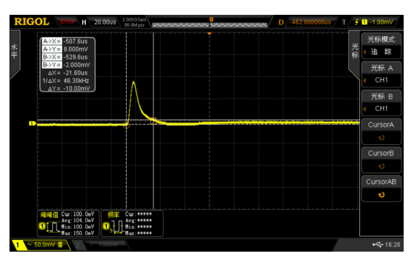Click the 1/ΔX 46.30kHz readout

[x=66, y=81]
